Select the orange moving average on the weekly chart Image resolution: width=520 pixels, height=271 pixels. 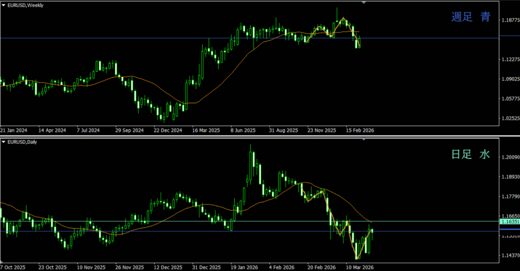click(x=223, y=71)
